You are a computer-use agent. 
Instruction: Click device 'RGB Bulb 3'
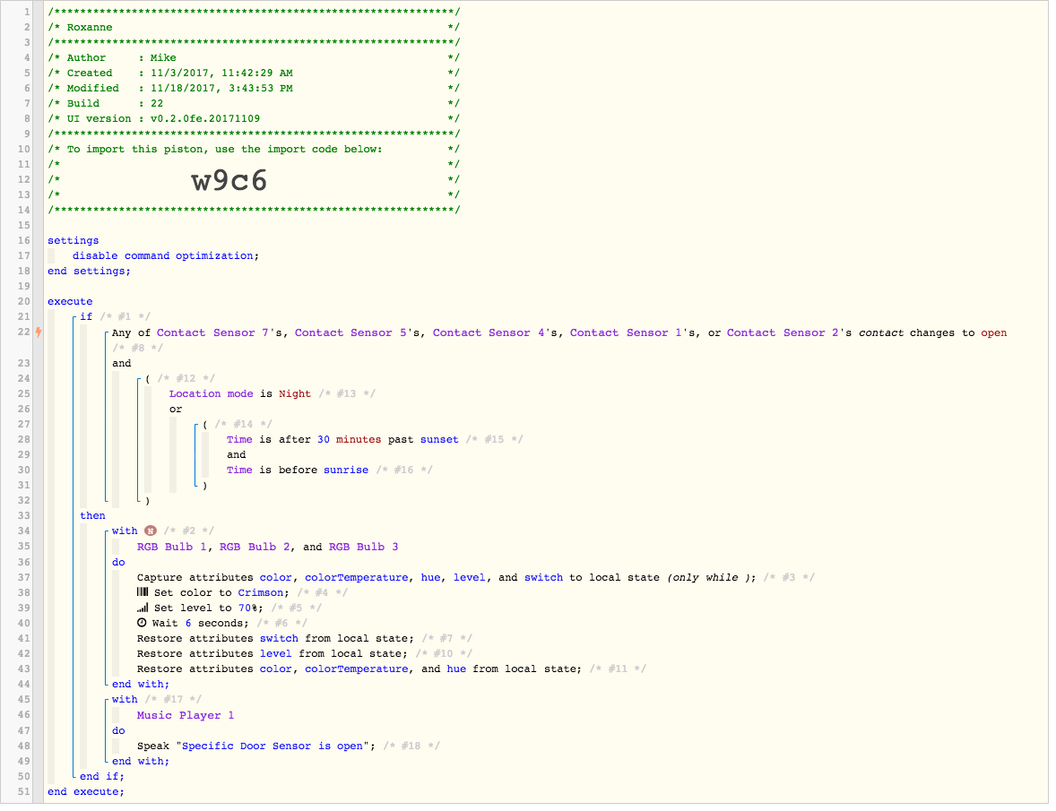tap(364, 547)
